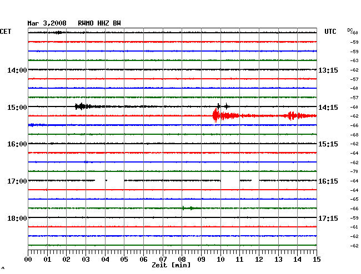Click the DC value '-65'
Image resolution: width=361 pixels, height=274 pixels.
click(x=354, y=199)
